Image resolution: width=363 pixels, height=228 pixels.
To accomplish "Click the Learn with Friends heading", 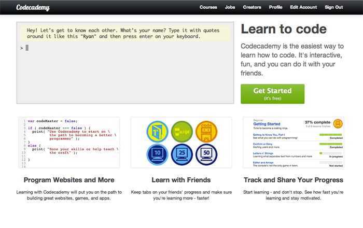I will (181, 180).
